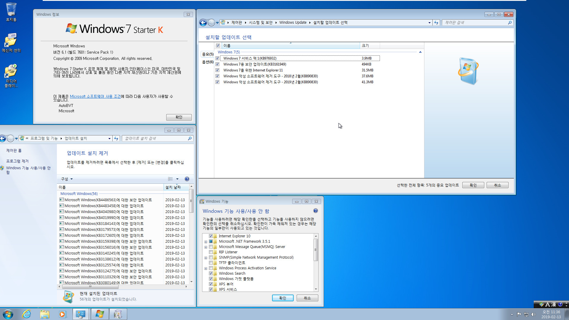Toggle Internet Explorer 10 feature checkbox
Screen dimensions: 569x320
(x=211, y=236)
